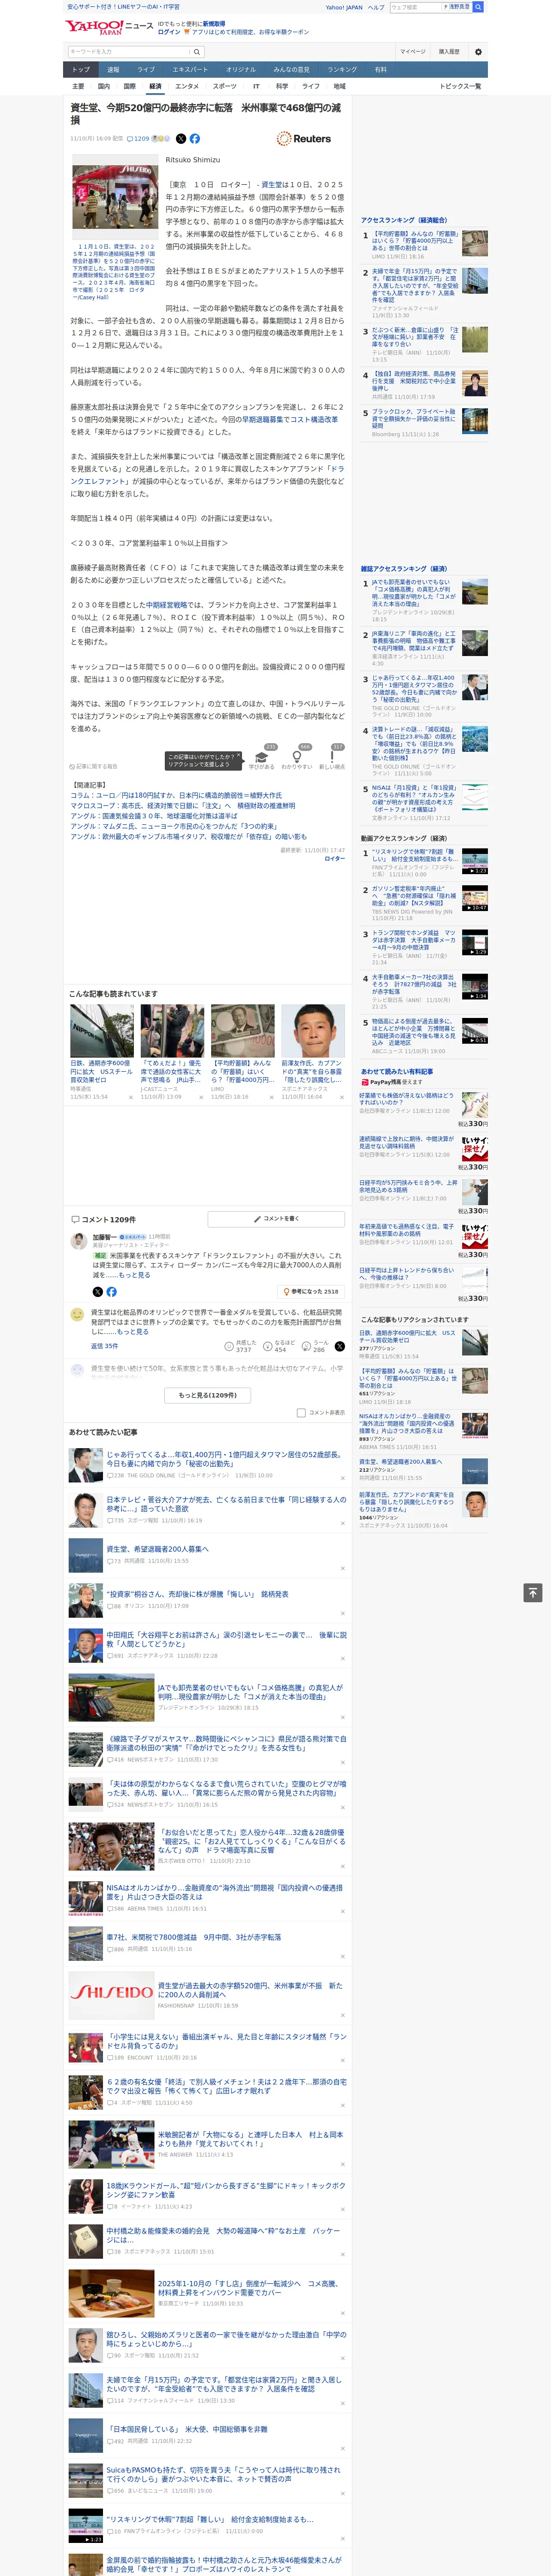Expand the second comment's もっと見る link
The width and height of the screenshot is (551, 2576).
(133, 1332)
